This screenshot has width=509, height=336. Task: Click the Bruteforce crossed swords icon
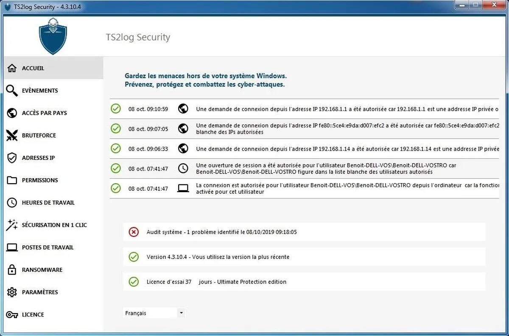click(12, 135)
